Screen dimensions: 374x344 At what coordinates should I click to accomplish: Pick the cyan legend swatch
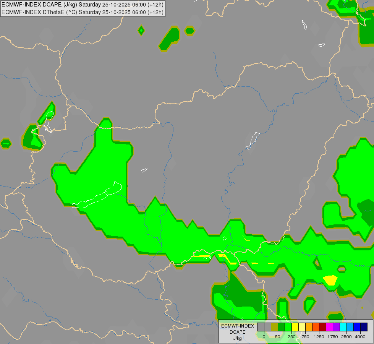point(343,327)
